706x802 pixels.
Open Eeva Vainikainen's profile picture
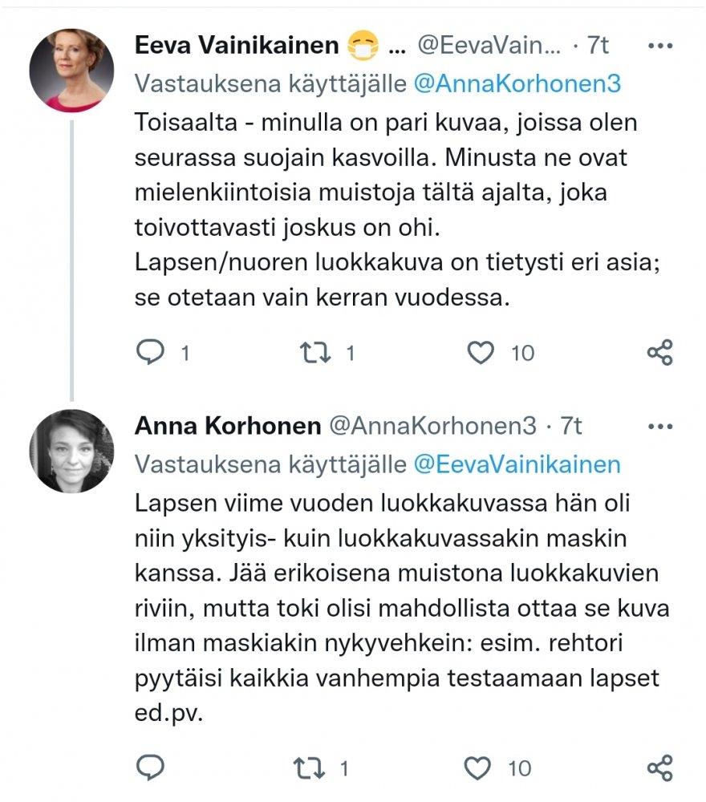pyautogui.click(x=71, y=71)
